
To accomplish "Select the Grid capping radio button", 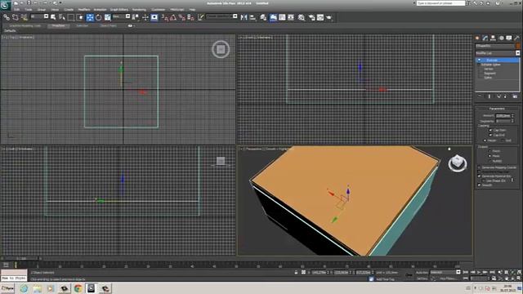I will (x=503, y=140).
